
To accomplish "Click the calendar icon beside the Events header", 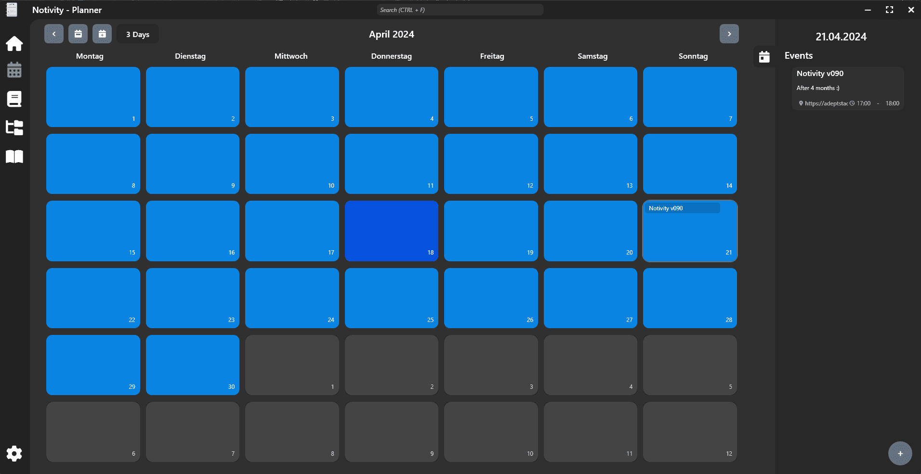I will [x=764, y=56].
